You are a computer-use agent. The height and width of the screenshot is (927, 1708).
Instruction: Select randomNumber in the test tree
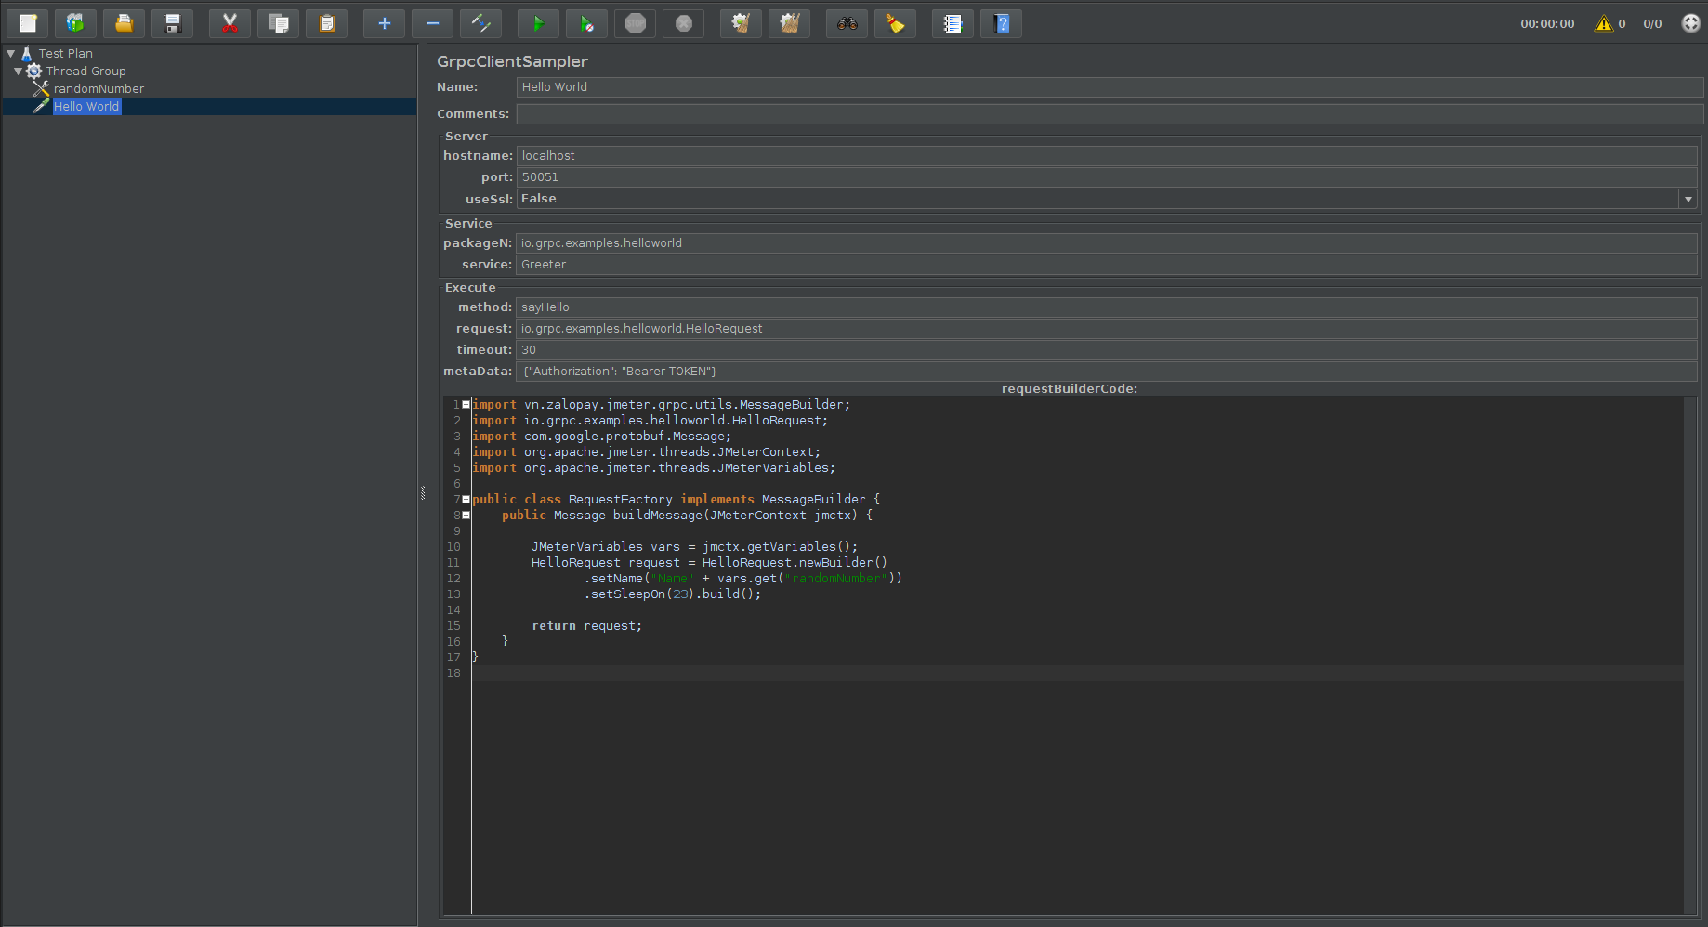[99, 89]
